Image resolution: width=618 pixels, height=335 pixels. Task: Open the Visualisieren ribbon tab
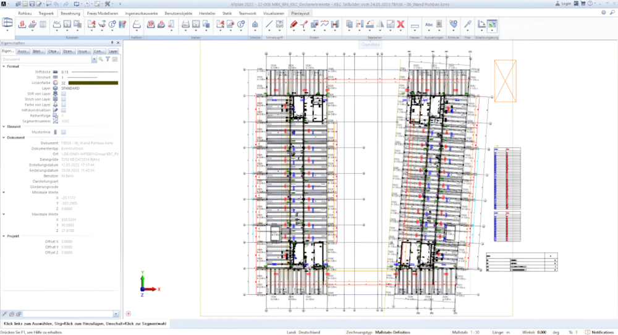click(274, 12)
